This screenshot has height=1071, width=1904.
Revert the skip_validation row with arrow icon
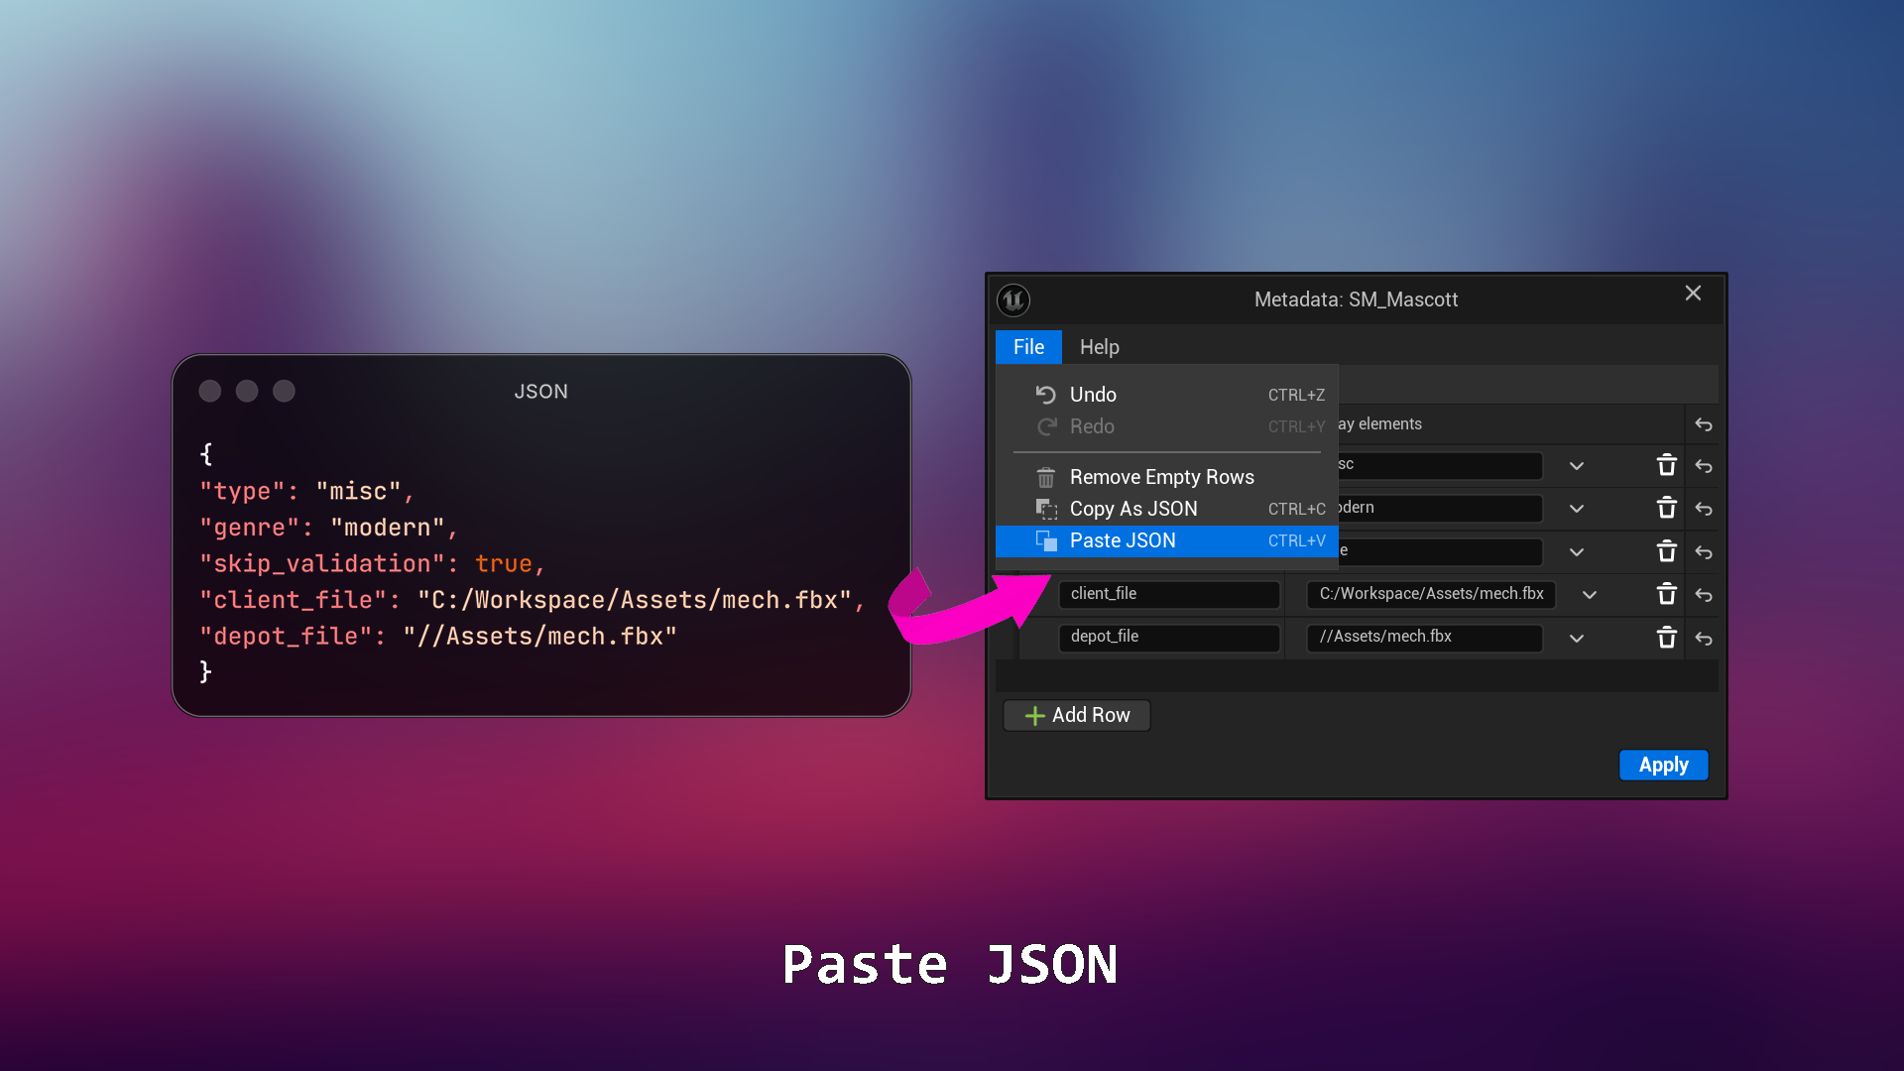1704,551
